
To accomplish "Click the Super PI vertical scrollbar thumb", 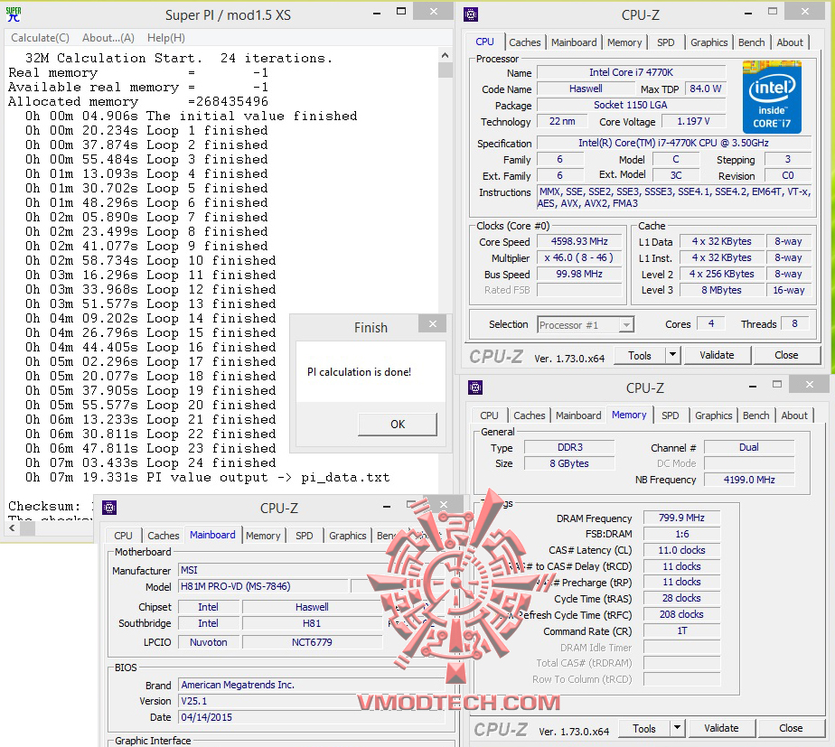I will click(x=446, y=70).
